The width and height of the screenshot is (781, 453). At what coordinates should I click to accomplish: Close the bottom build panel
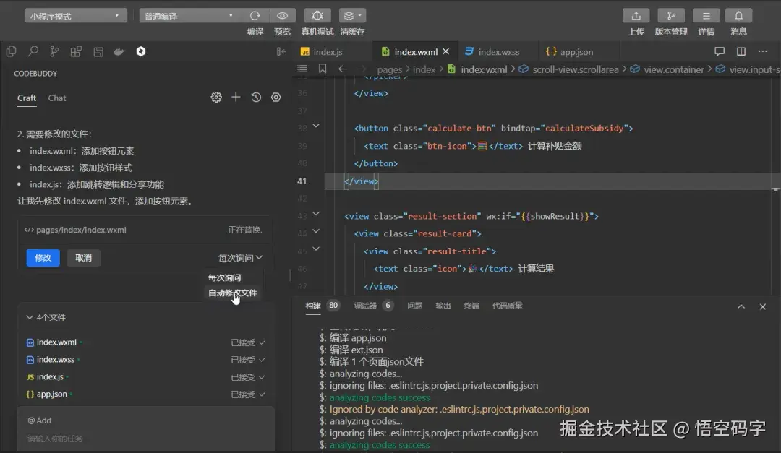click(763, 306)
